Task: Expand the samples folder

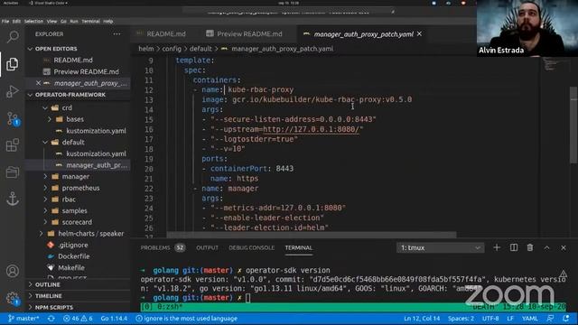Action: tap(45, 210)
